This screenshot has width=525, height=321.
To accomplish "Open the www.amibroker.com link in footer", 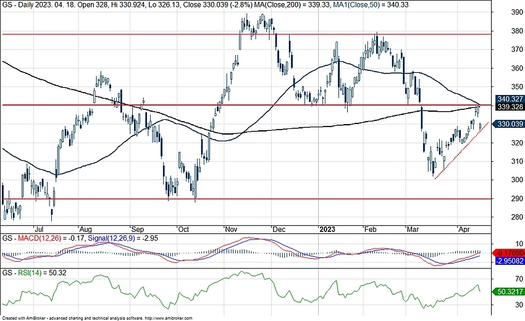I will (x=169, y=319).
